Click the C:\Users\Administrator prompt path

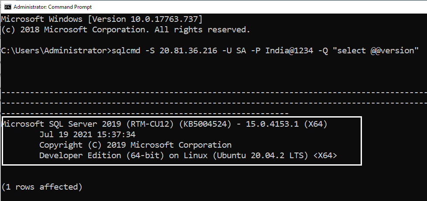coord(54,51)
